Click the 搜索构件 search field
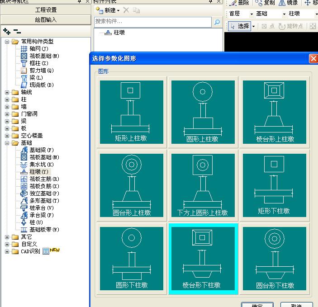 [x=153, y=22]
